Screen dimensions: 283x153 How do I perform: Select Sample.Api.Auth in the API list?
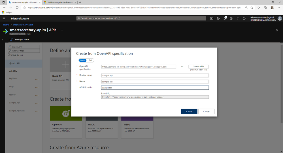(x=17, y=111)
